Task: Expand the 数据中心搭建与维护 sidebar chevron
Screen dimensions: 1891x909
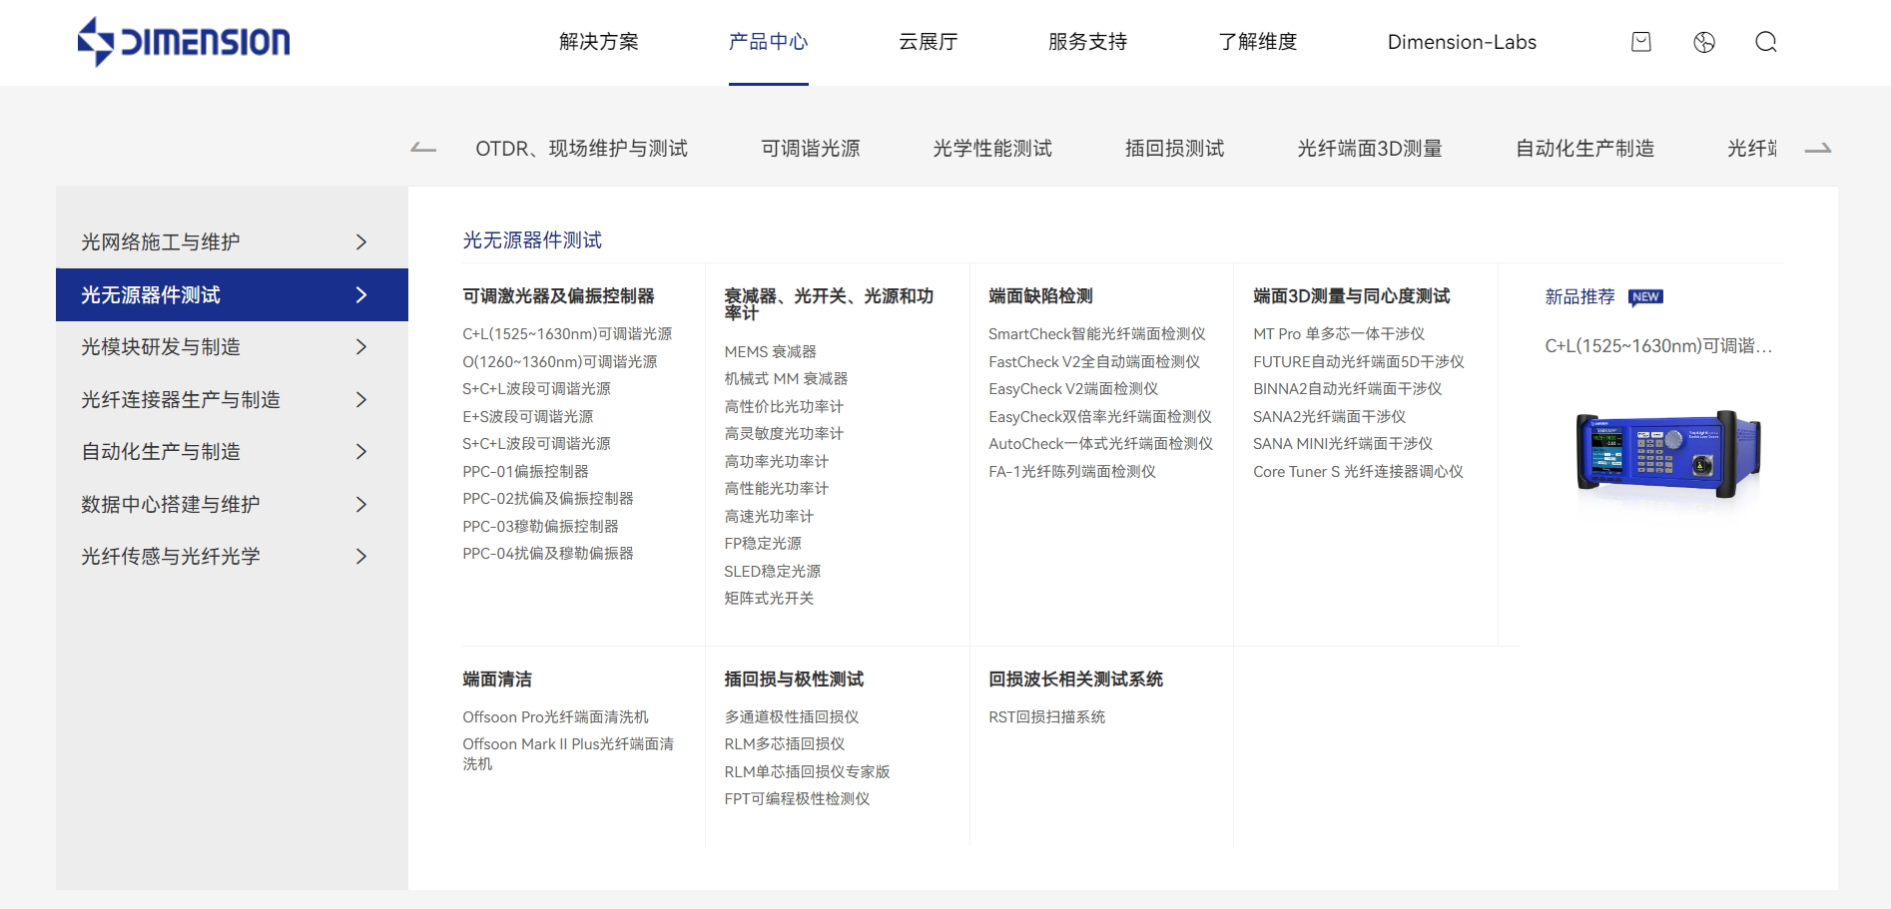Action: coord(361,504)
